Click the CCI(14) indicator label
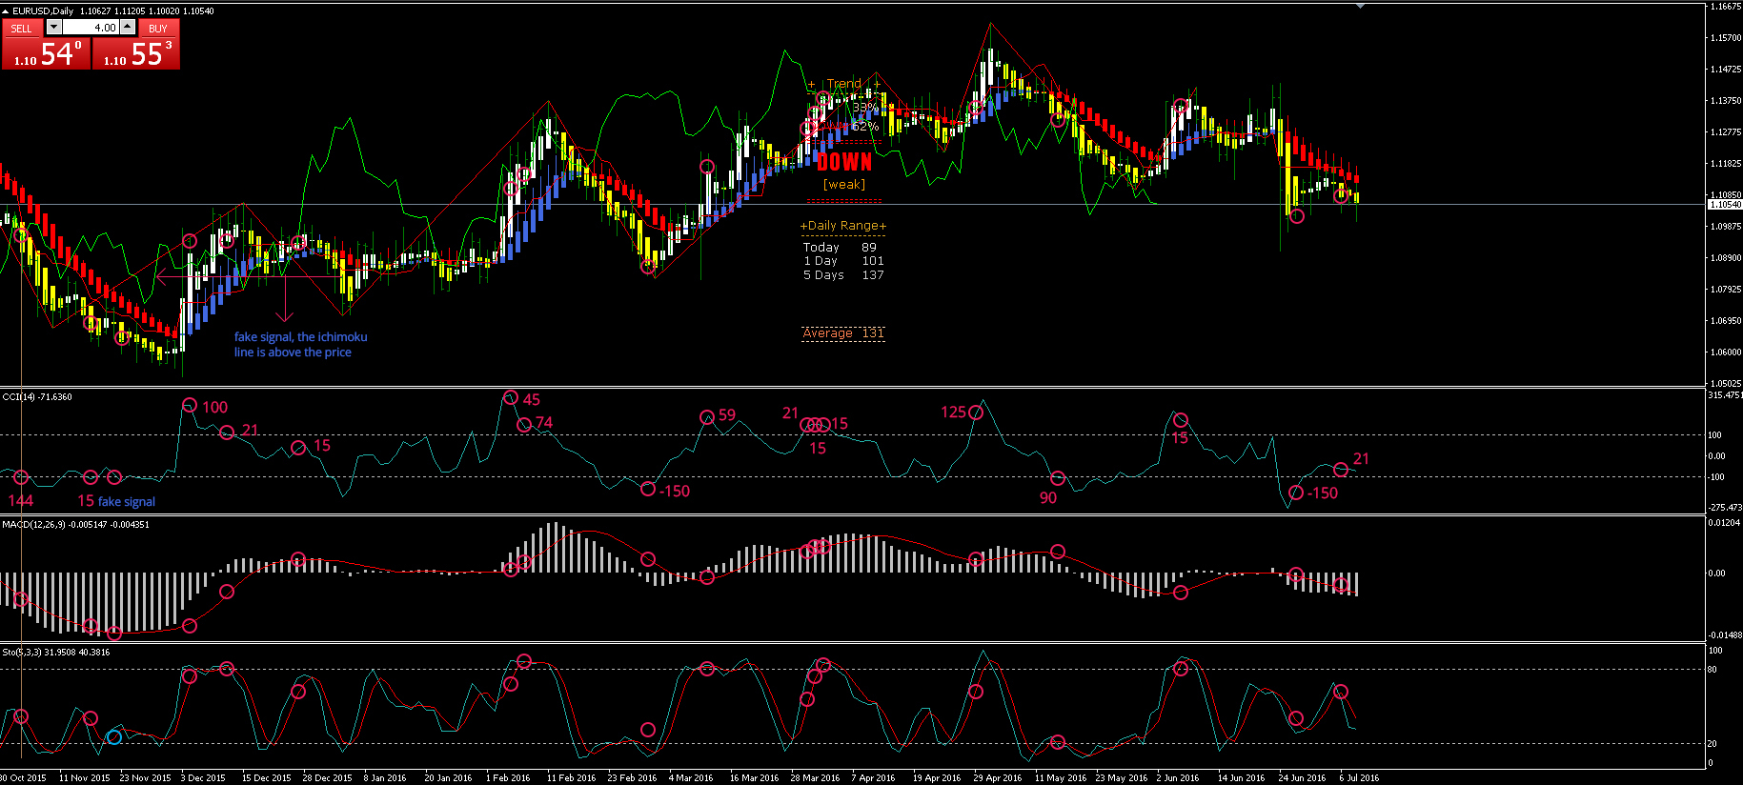Viewport: 1743px width, 785px height. pyautogui.click(x=37, y=397)
